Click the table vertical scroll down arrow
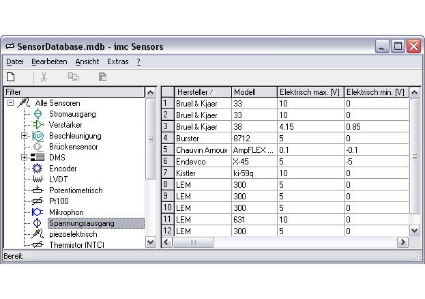Screen dimensions: 425x299 click(415, 231)
